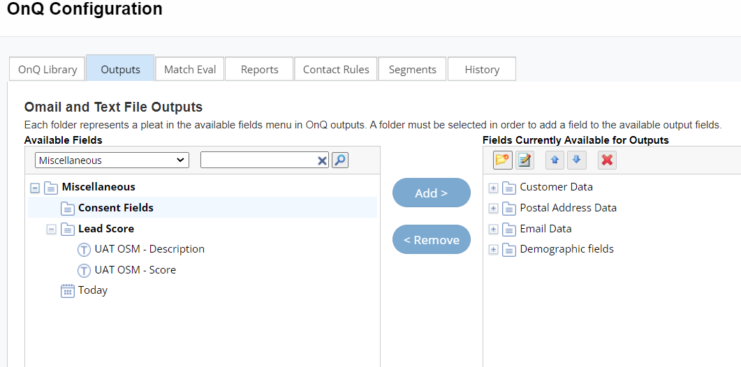Viewport: 741px width, 367px height.
Task: Collapse the Lead Score folder
Action: pyautogui.click(x=51, y=229)
